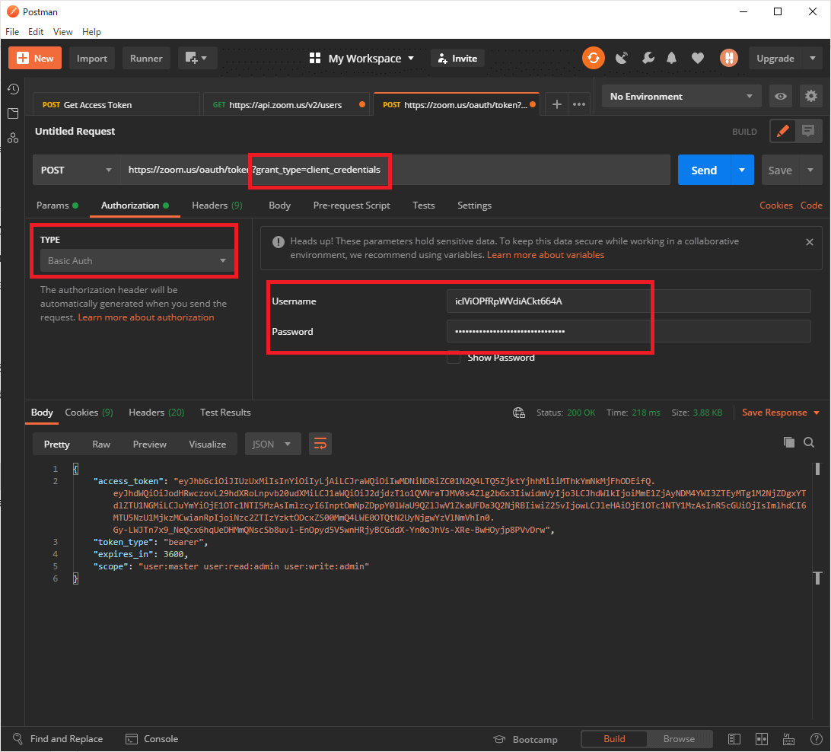Viewport: 831px width, 752px height.
Task: Click the sync status icon
Action: 593,58
